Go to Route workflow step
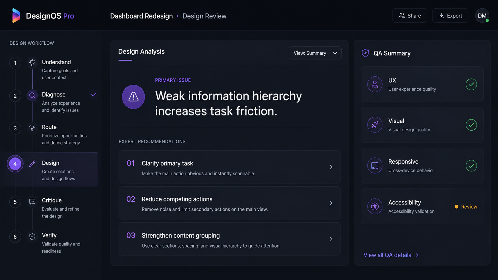498x280 pixels. click(49, 127)
